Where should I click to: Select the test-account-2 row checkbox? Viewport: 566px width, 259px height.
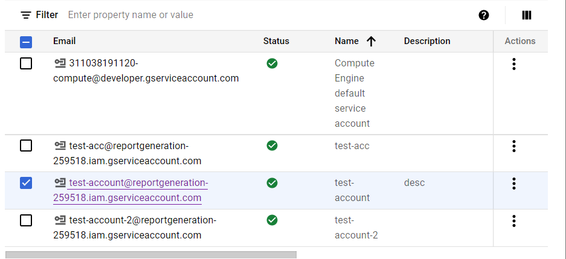[x=26, y=220]
